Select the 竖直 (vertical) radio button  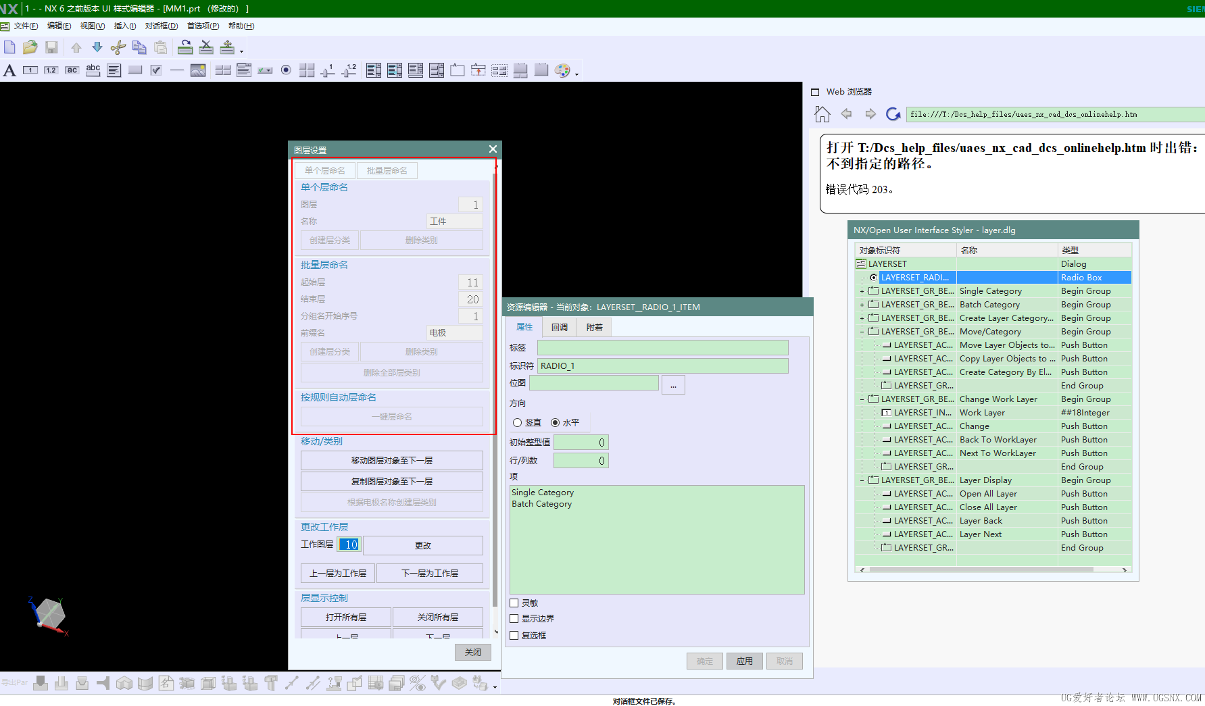pyautogui.click(x=518, y=423)
